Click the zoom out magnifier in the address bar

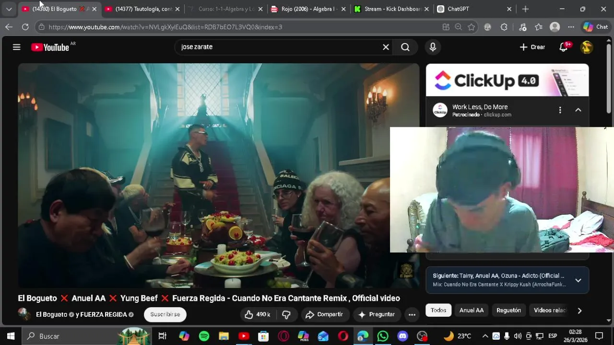click(459, 27)
